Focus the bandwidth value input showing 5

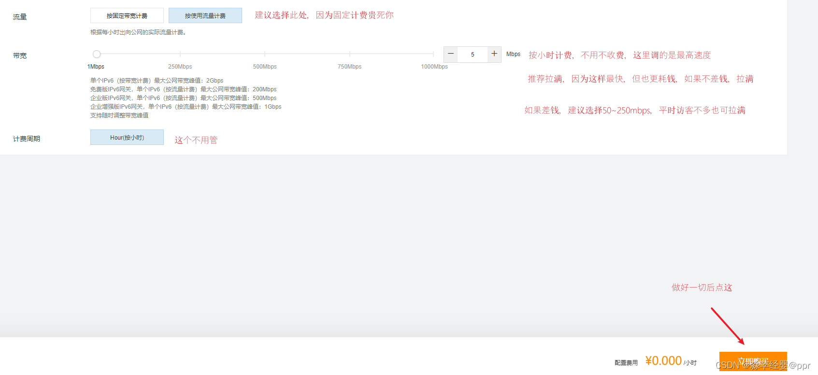click(473, 54)
